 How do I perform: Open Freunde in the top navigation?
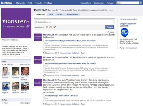(x=38, y=3)
